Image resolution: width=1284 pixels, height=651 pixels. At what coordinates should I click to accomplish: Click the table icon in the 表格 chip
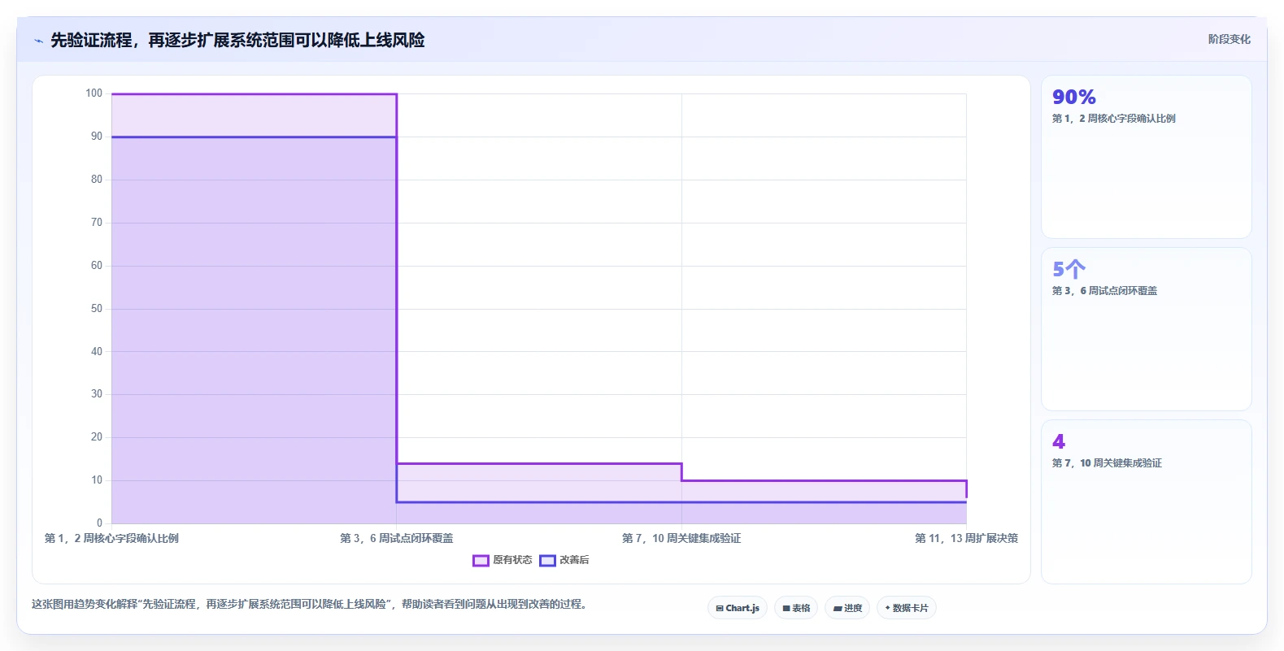pos(786,608)
